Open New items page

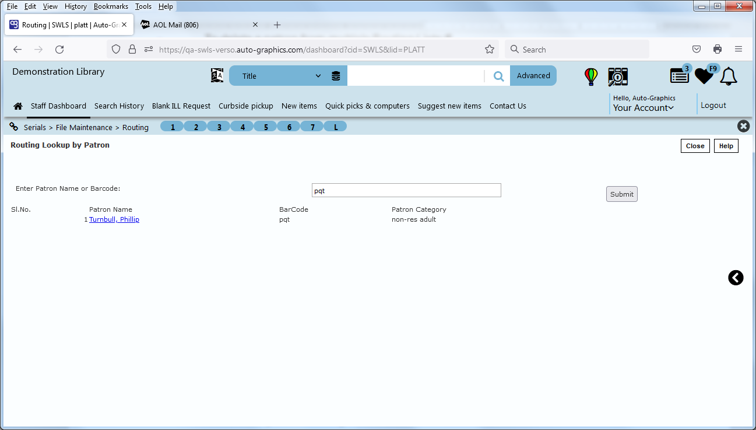(299, 106)
